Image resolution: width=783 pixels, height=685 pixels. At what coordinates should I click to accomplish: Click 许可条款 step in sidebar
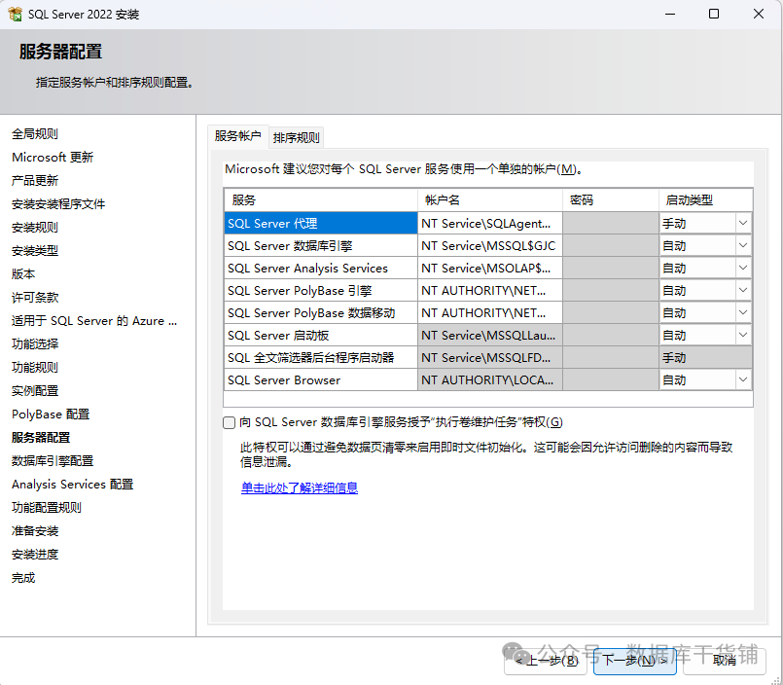point(35,298)
